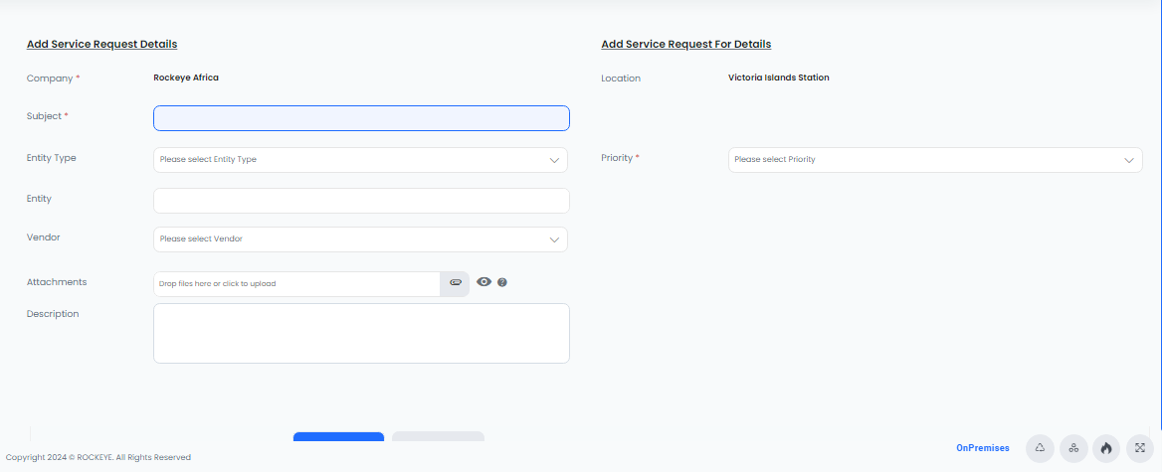
Task: Click the OnPremises link
Action: 983,448
